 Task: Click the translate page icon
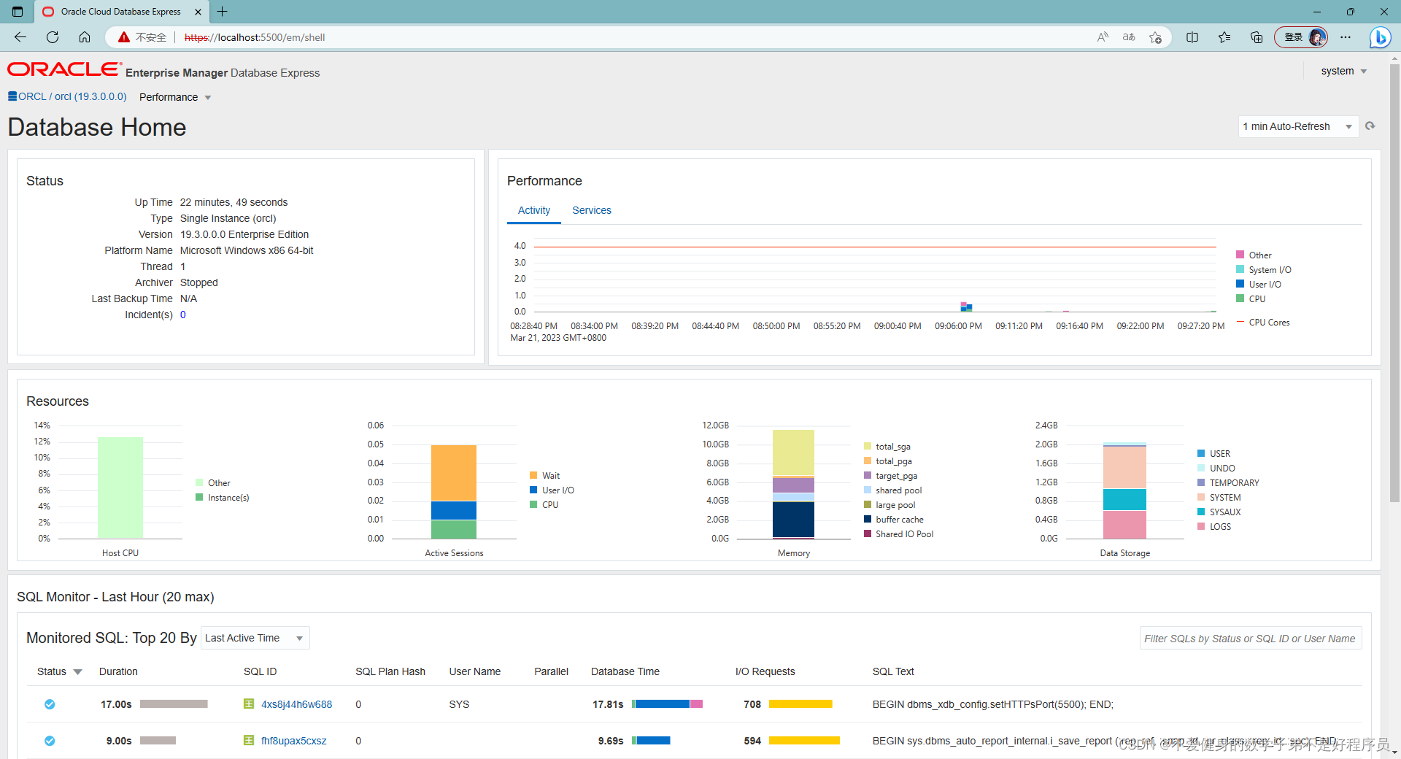[1129, 37]
